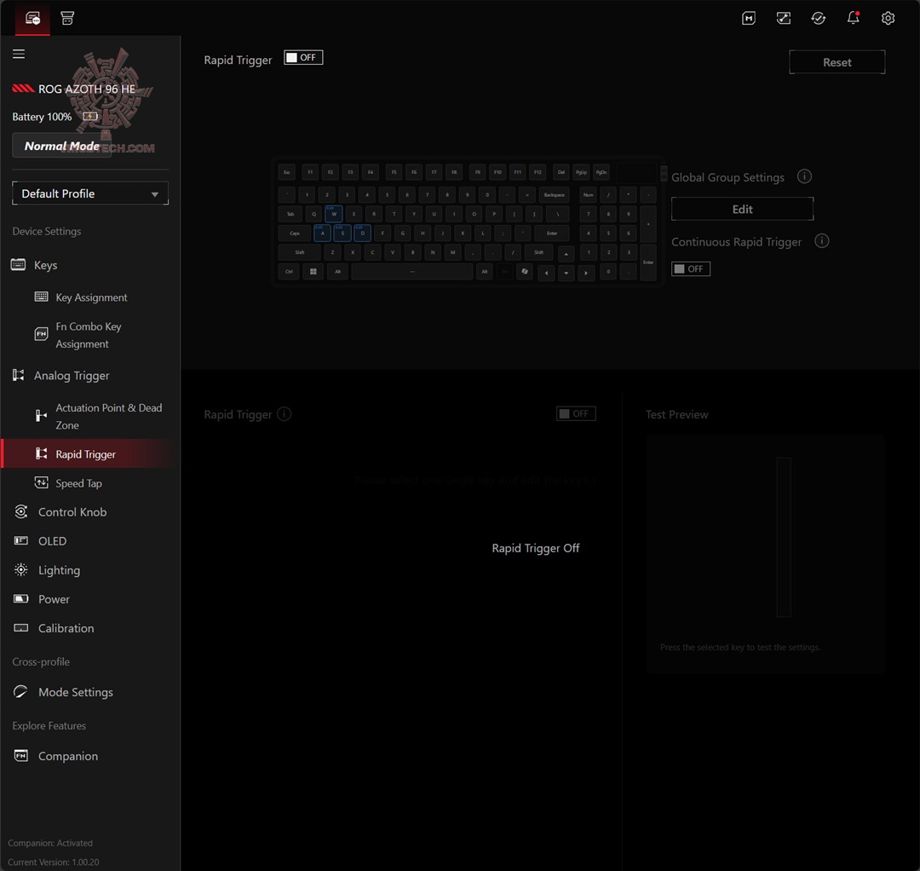
Task: Toggle Continuous Rapid Trigger switch
Action: pos(691,268)
